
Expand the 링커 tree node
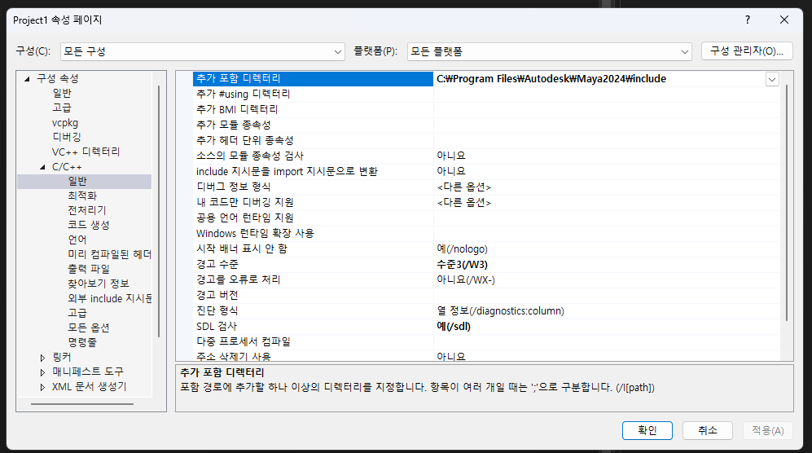42,358
